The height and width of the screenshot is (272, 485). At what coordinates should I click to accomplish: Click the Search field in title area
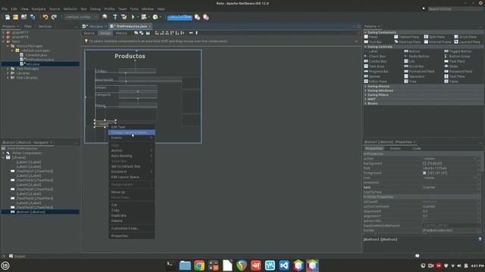pyautogui.click(x=455, y=9)
